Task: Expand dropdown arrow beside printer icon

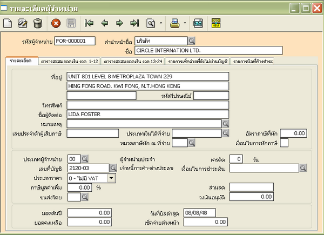Action: 184,23
